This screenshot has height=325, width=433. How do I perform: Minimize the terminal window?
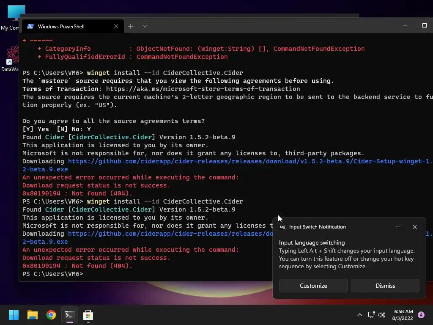pyautogui.click(x=405, y=25)
